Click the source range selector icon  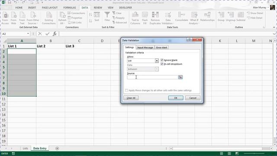tap(180, 77)
